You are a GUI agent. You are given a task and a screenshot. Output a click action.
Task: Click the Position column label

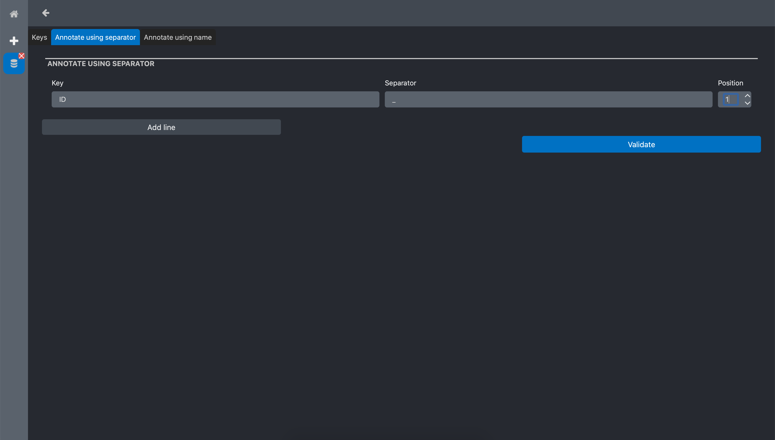[730, 83]
